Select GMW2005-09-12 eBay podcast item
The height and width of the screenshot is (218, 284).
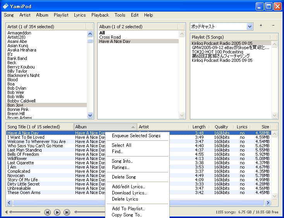pyautogui.click(x=231, y=48)
